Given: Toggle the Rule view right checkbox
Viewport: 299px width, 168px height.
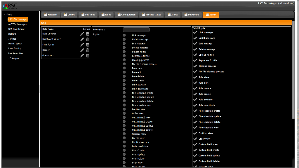Looking at the screenshot, I should (124, 68).
